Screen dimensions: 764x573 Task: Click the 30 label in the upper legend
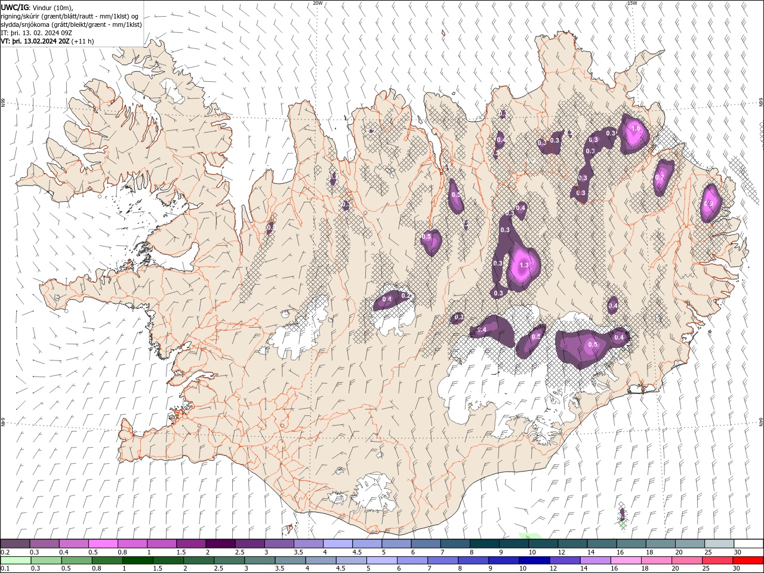click(737, 552)
